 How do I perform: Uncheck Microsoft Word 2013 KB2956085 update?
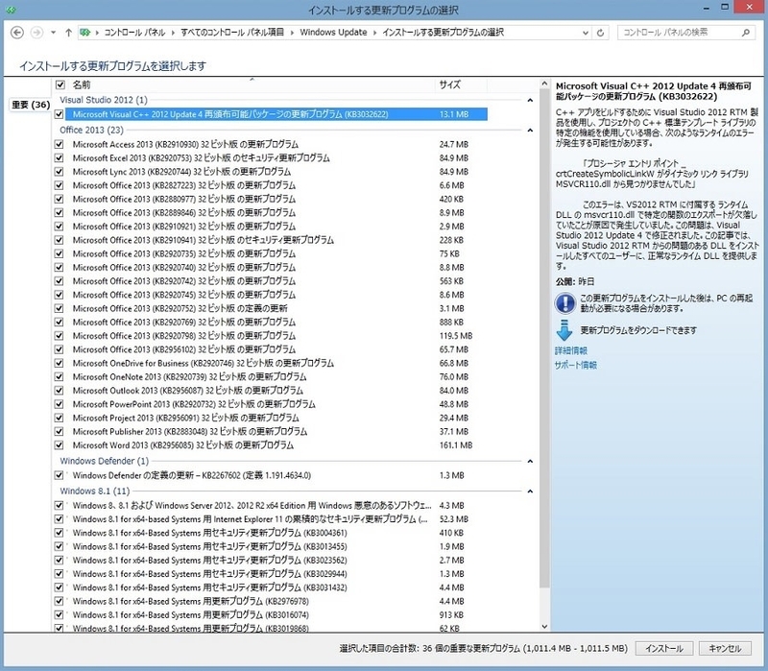click(60, 445)
